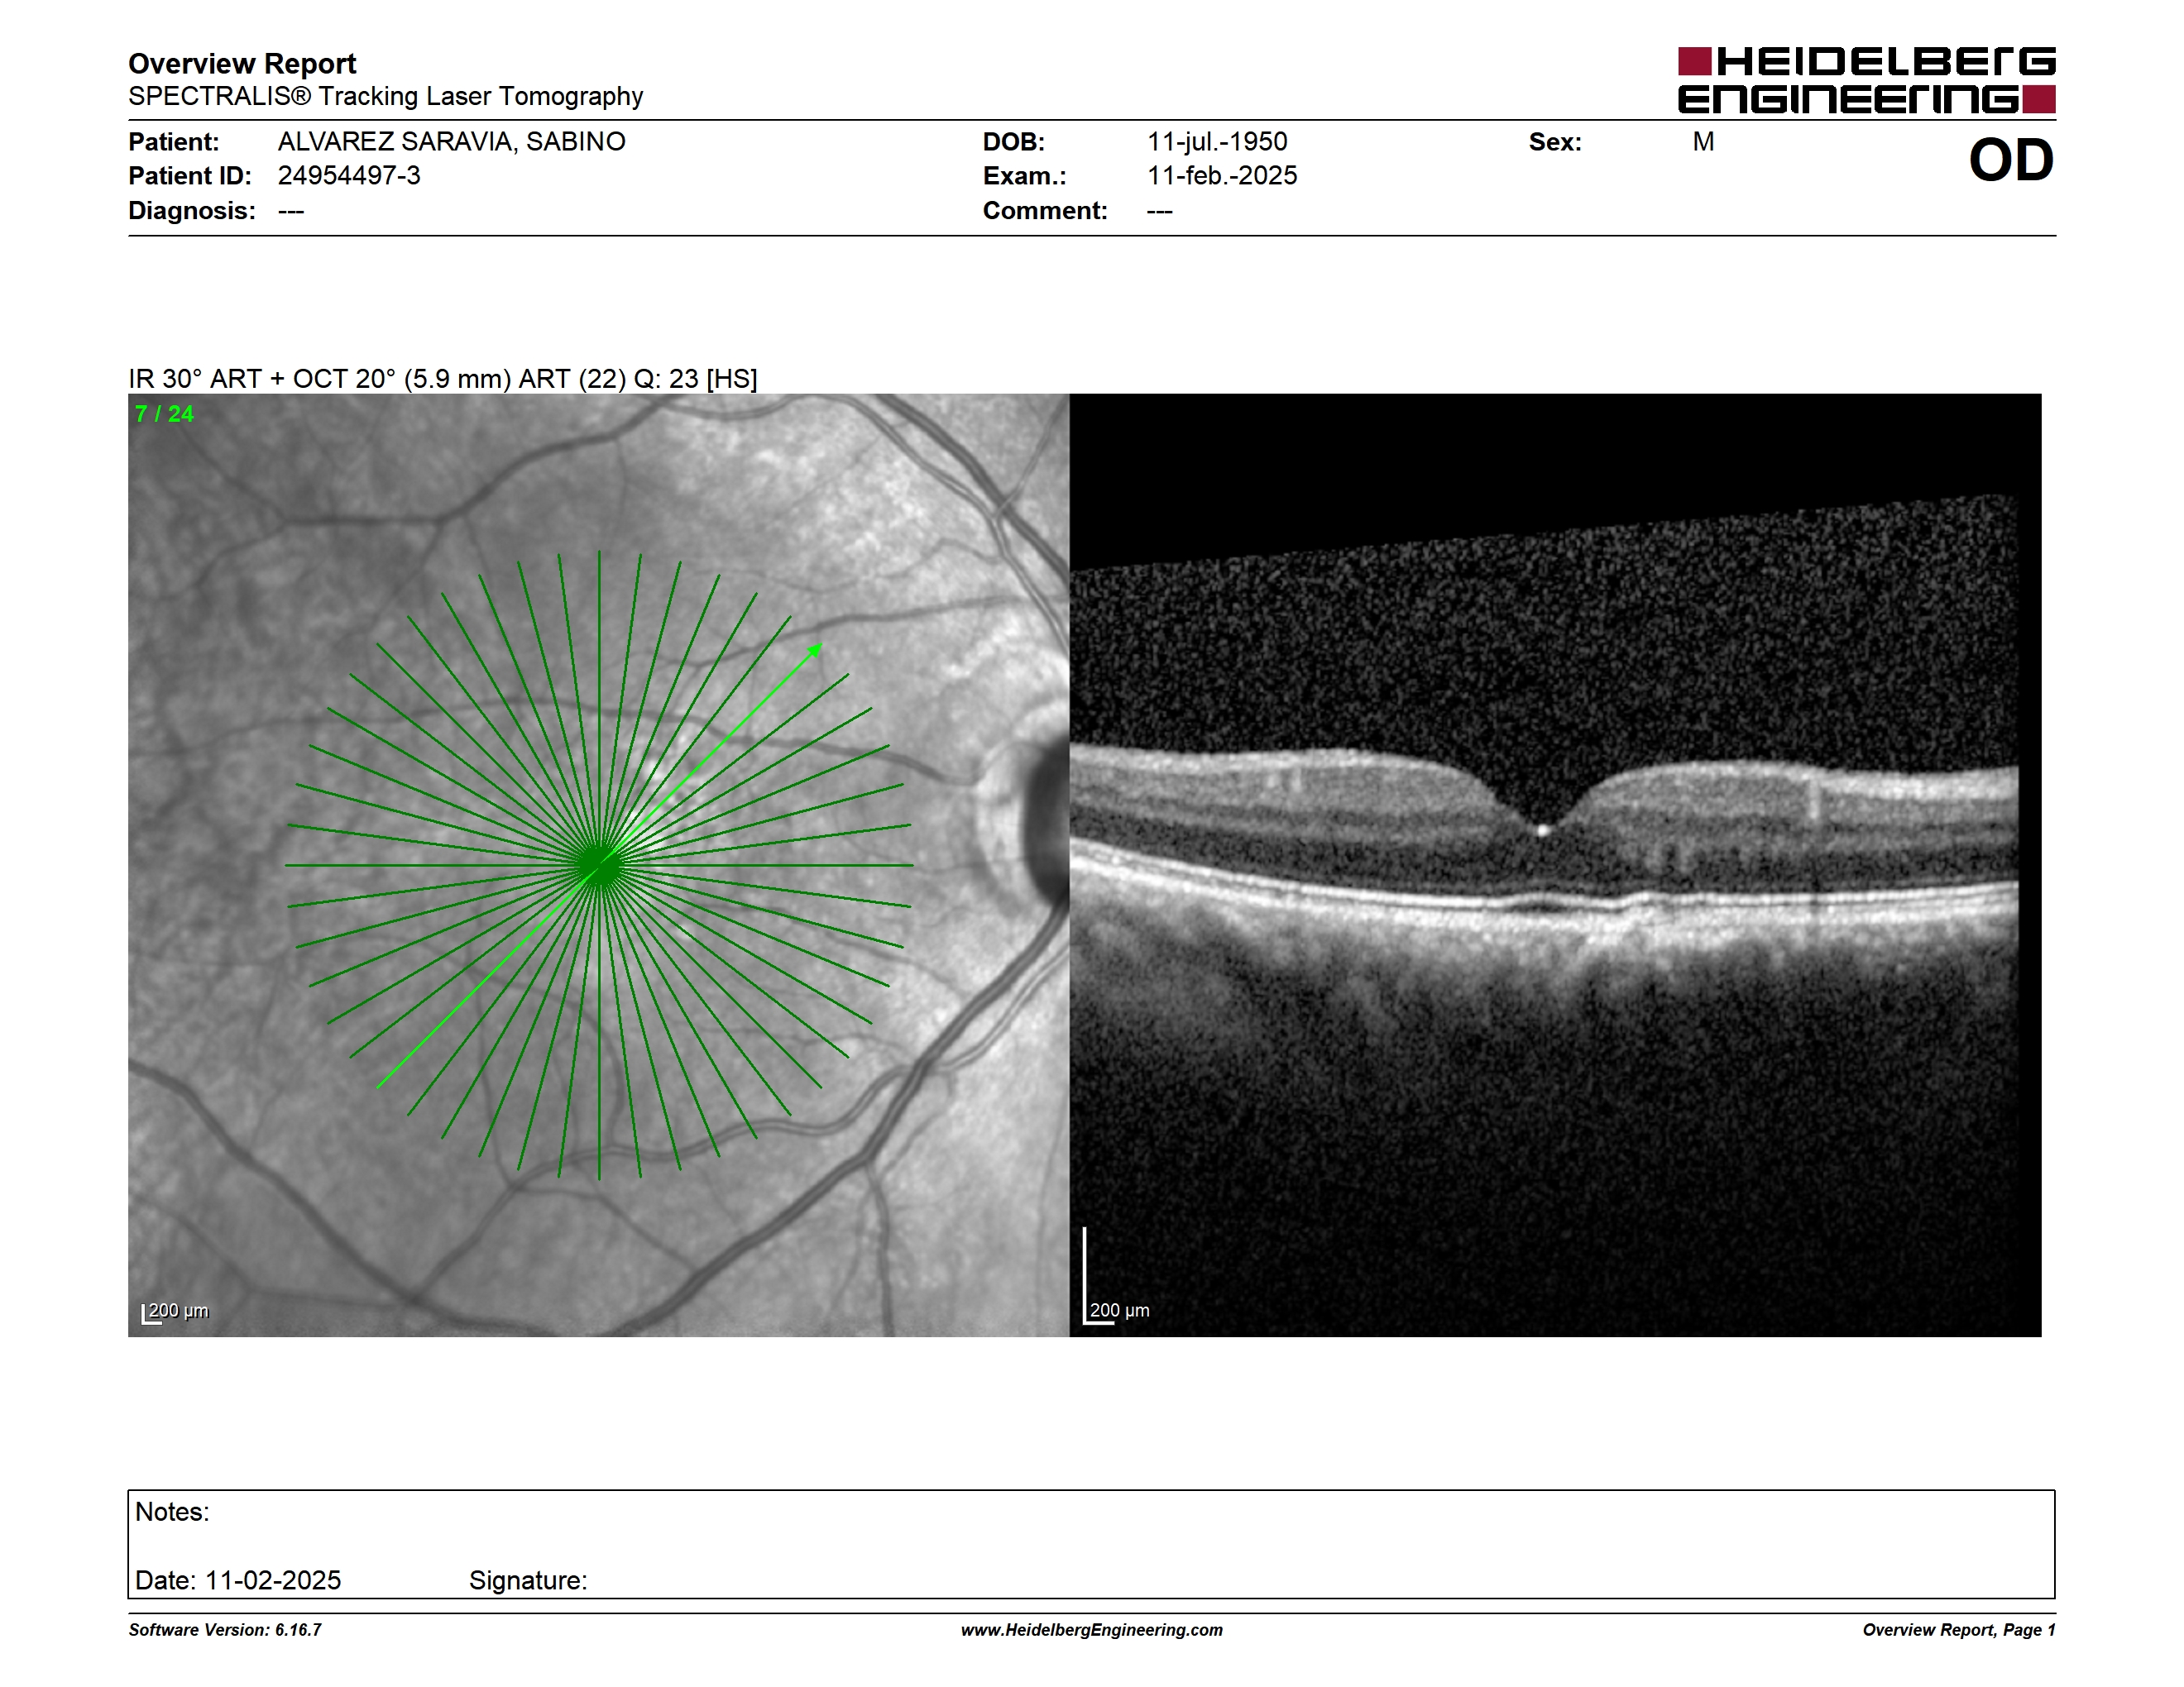This screenshot has height=1687, width=2184.
Task: Click the OCT B-scan cross-section image
Action: click(1555, 864)
